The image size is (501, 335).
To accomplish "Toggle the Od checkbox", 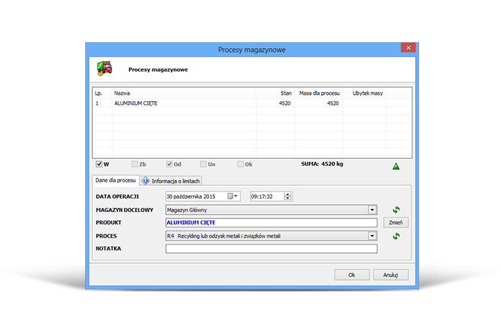I will pos(170,165).
